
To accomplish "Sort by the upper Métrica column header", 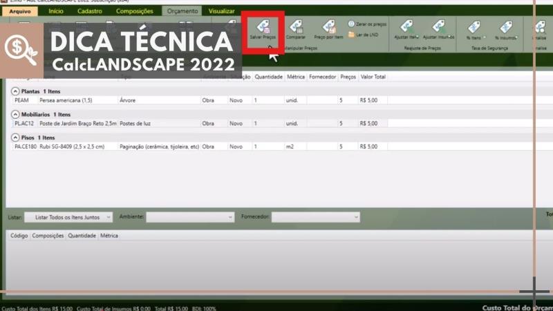I will click(x=296, y=77).
